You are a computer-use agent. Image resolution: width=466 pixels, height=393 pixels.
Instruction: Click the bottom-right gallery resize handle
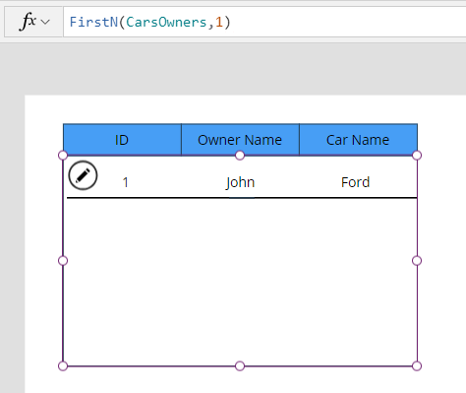click(417, 365)
